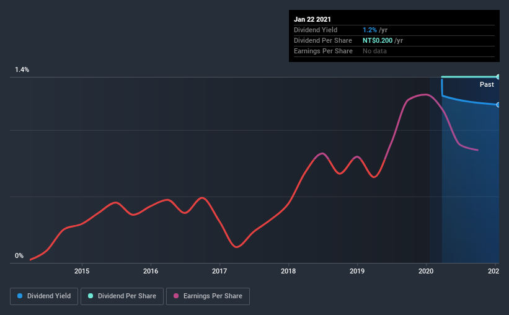
Task: Select the 2020 x-axis label
Action: point(426,271)
